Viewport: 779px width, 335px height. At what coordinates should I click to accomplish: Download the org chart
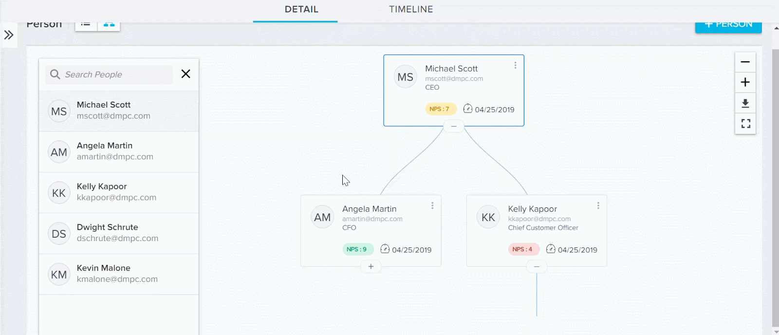[745, 103]
